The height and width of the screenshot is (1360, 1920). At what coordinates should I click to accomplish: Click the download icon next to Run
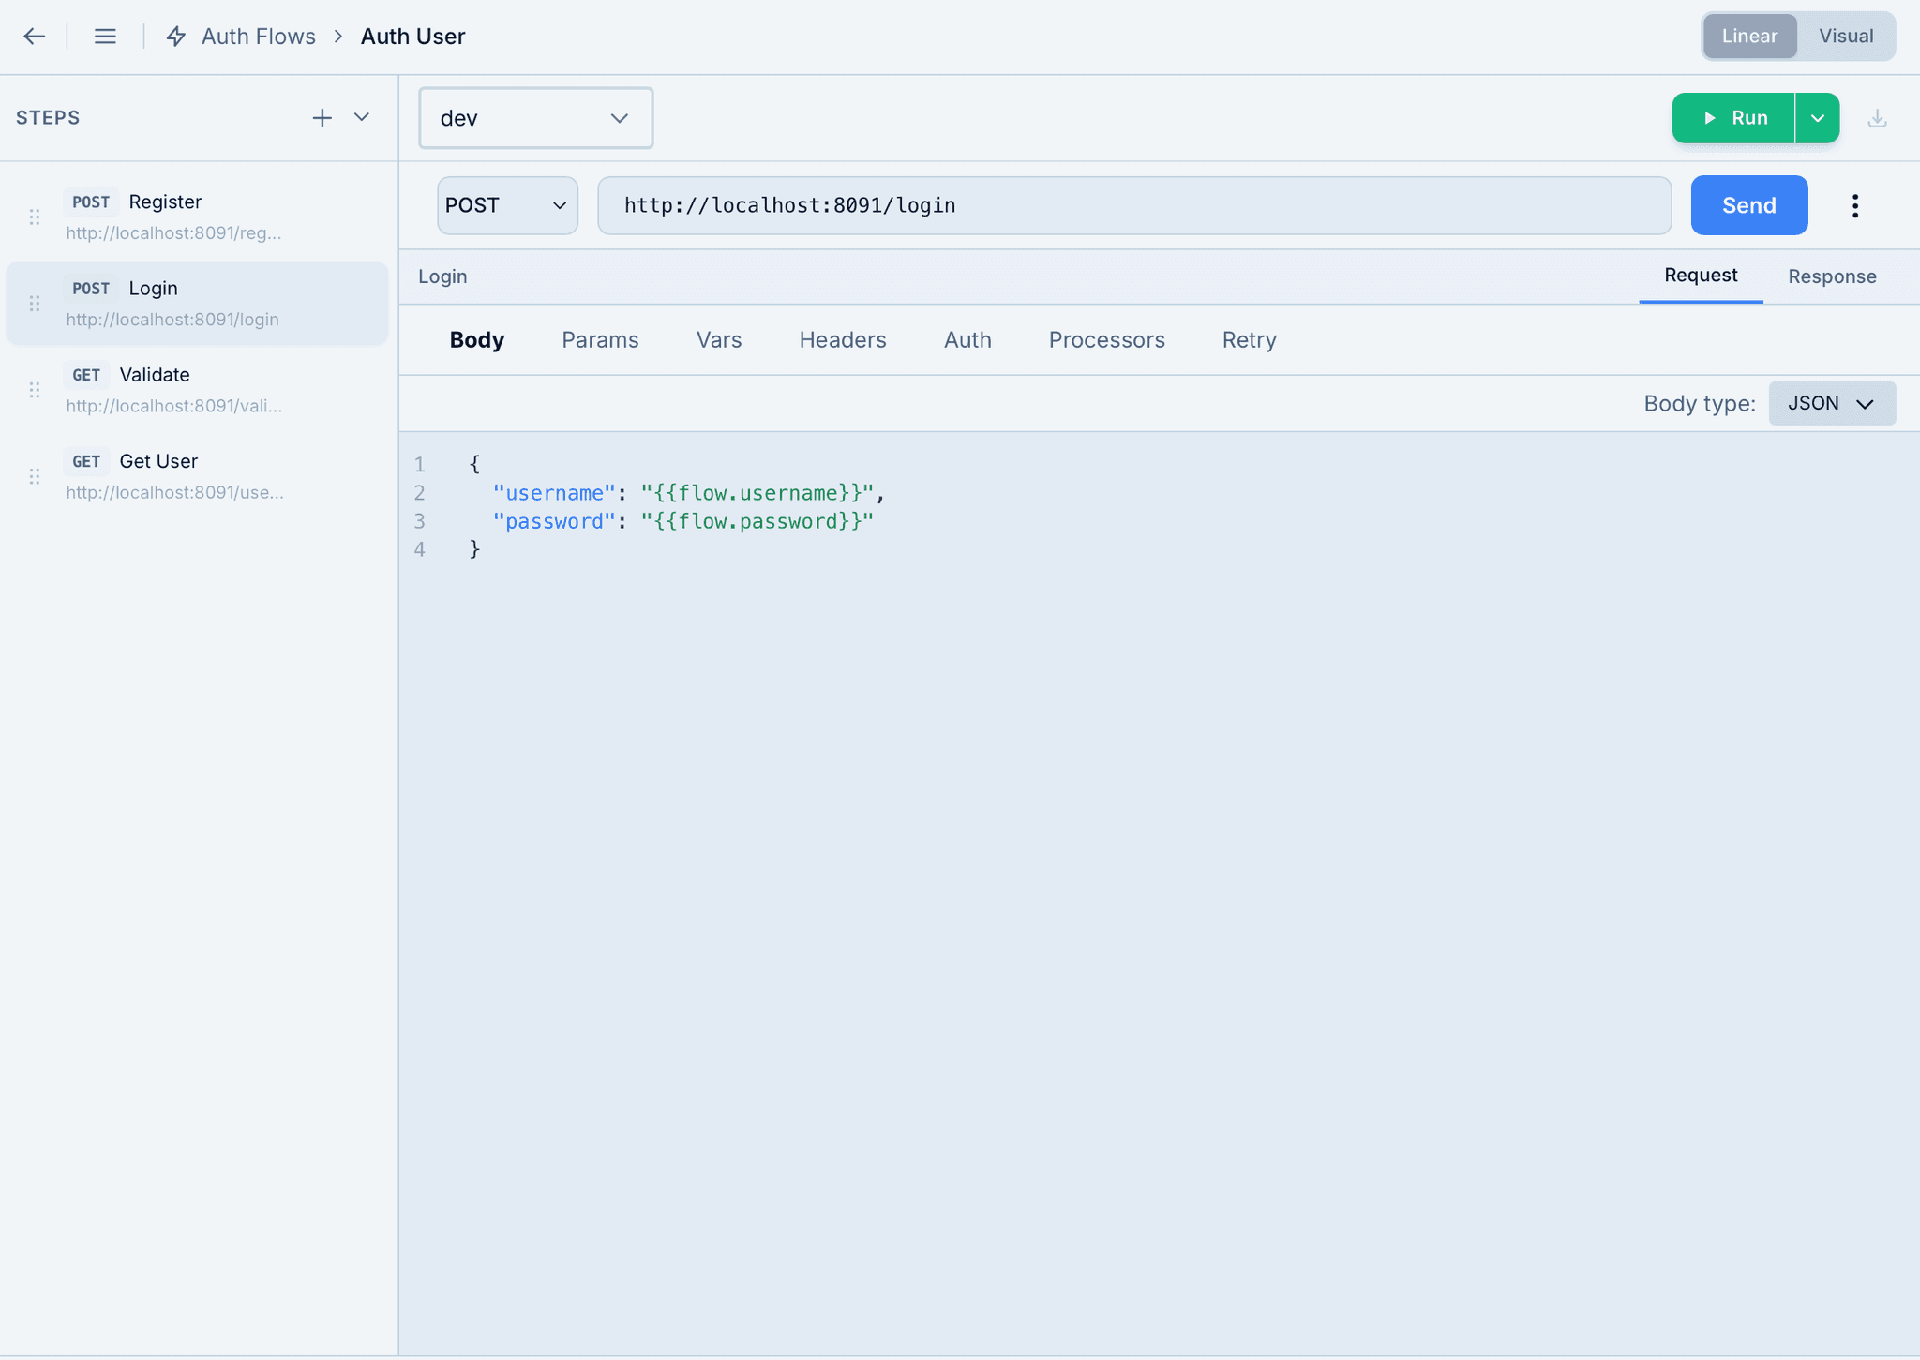coord(1877,118)
